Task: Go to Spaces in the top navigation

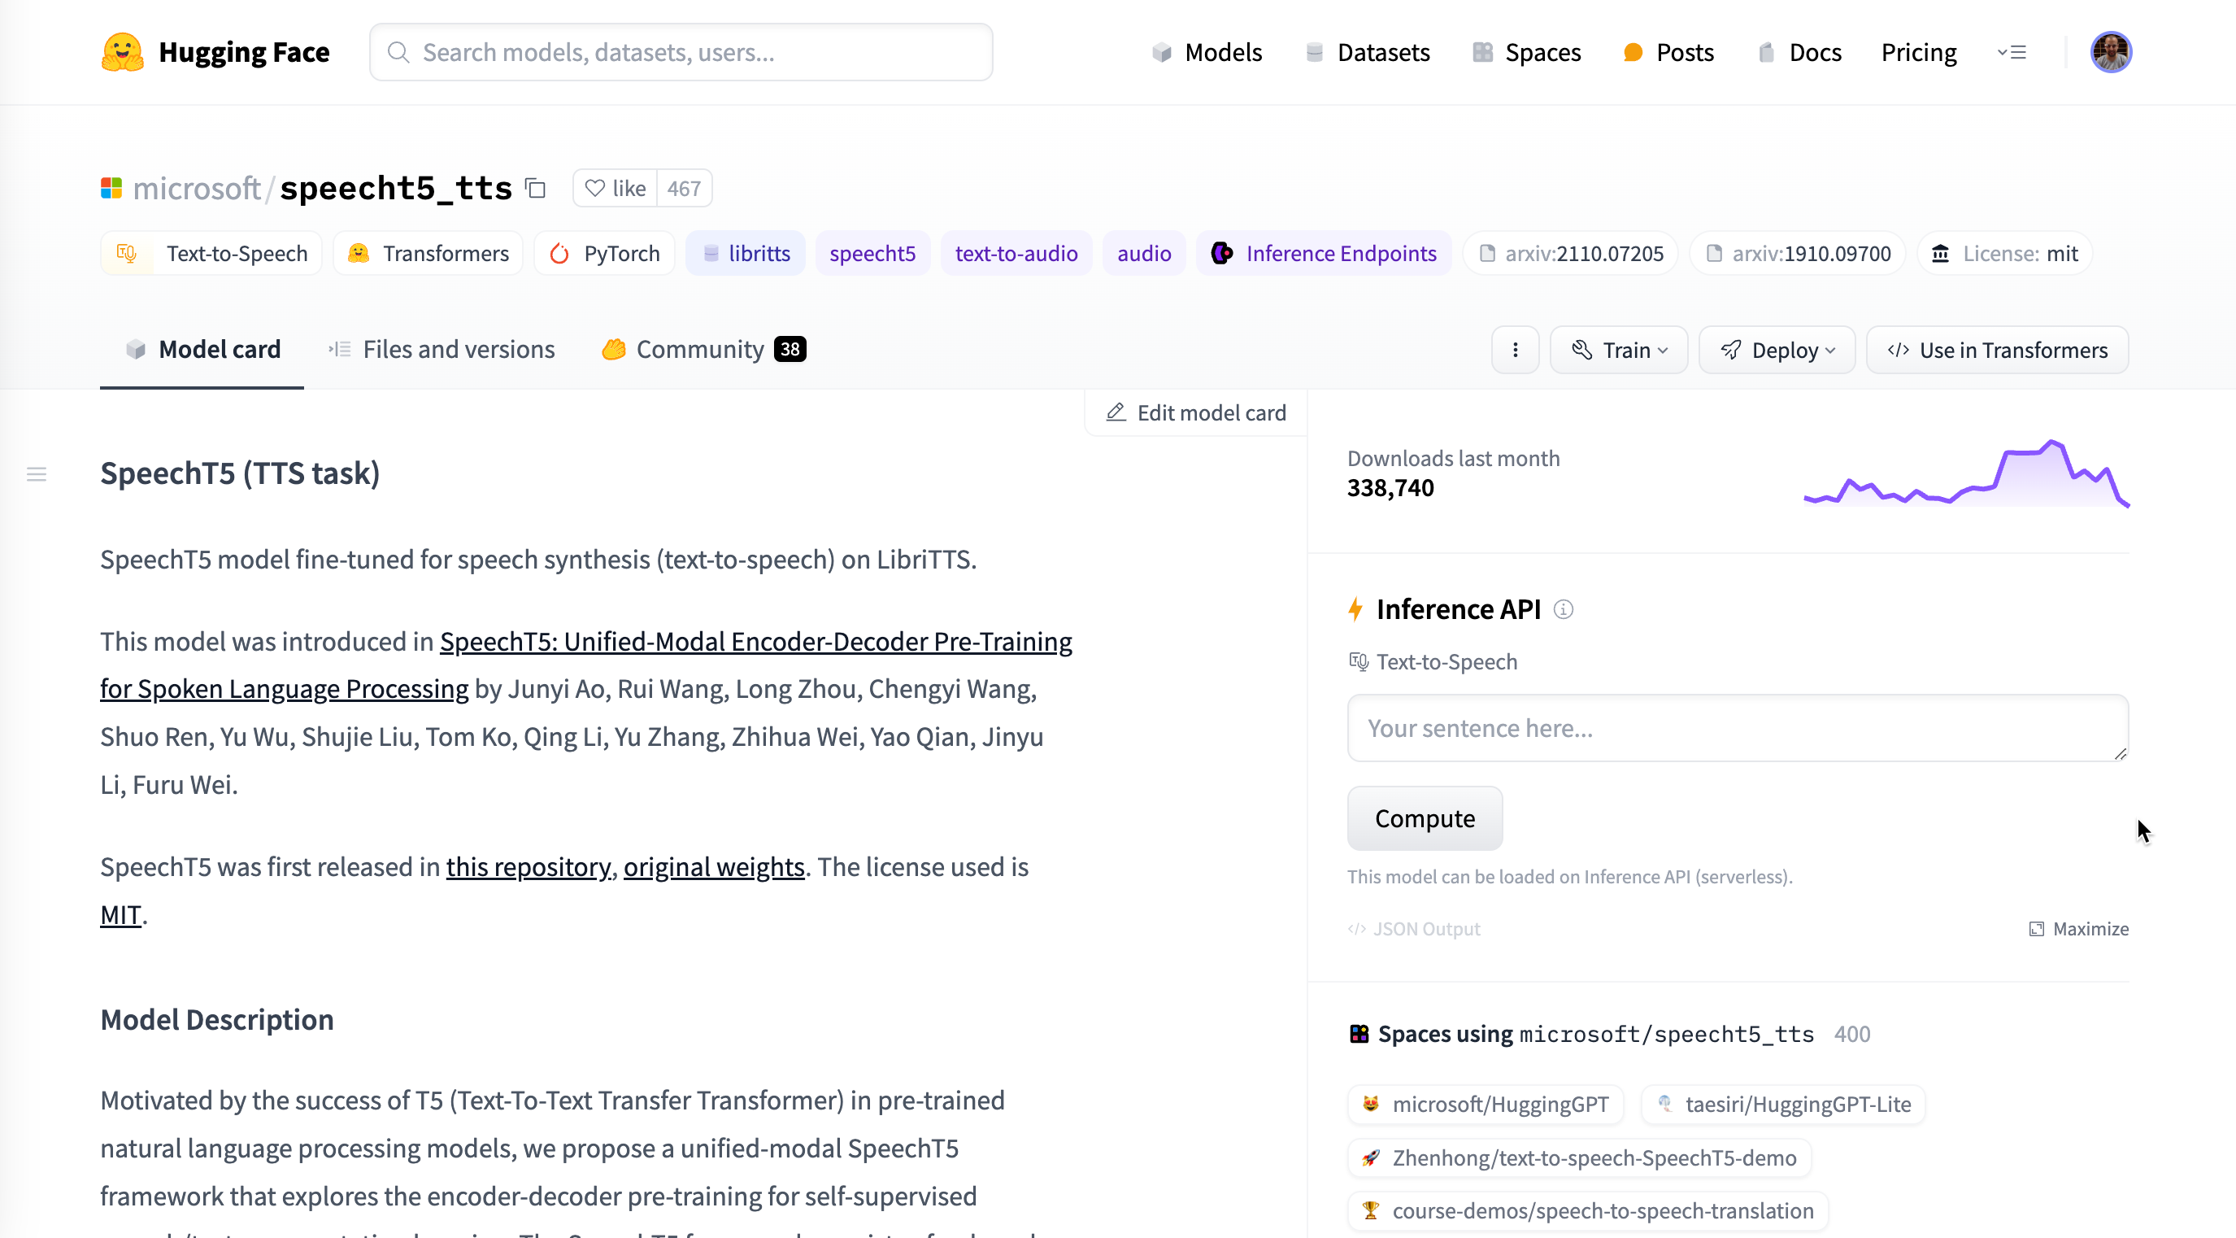Action: click(x=1527, y=52)
